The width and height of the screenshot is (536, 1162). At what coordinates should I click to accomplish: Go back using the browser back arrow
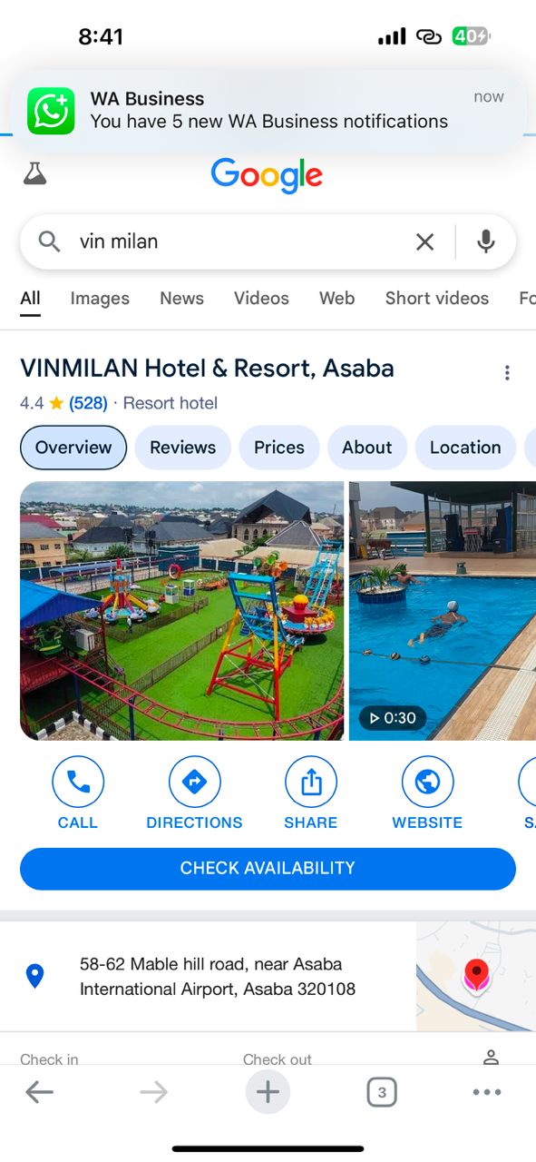pyautogui.click(x=39, y=1092)
